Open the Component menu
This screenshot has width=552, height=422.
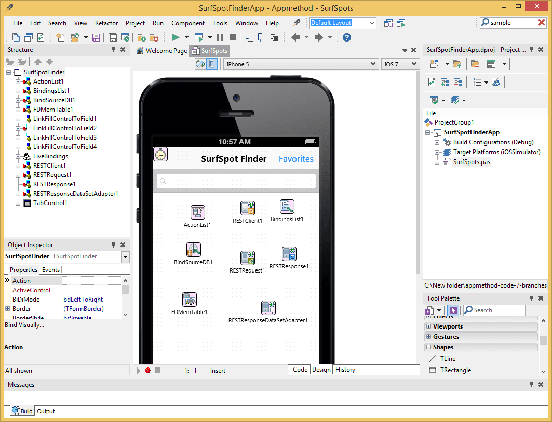[187, 23]
